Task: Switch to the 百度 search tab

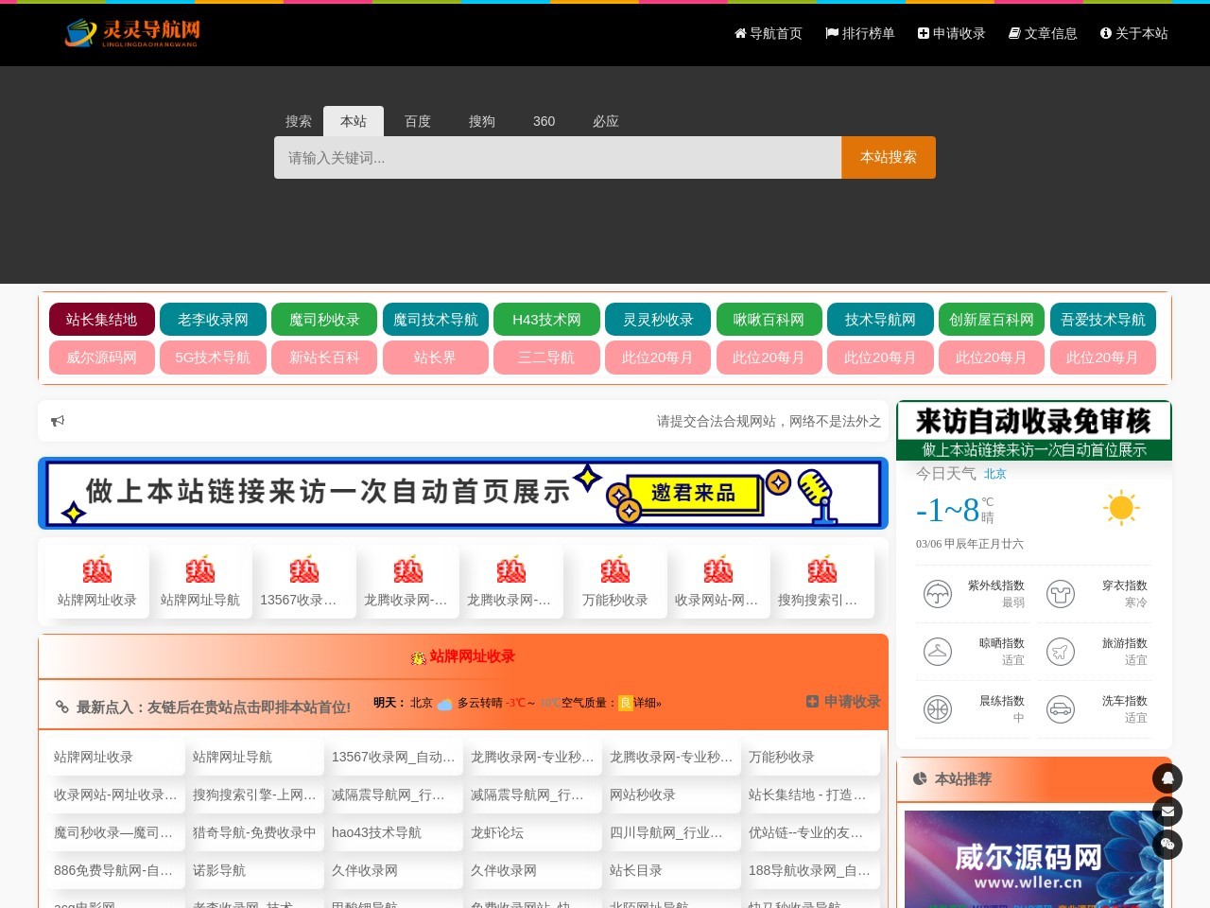Action: (x=418, y=121)
